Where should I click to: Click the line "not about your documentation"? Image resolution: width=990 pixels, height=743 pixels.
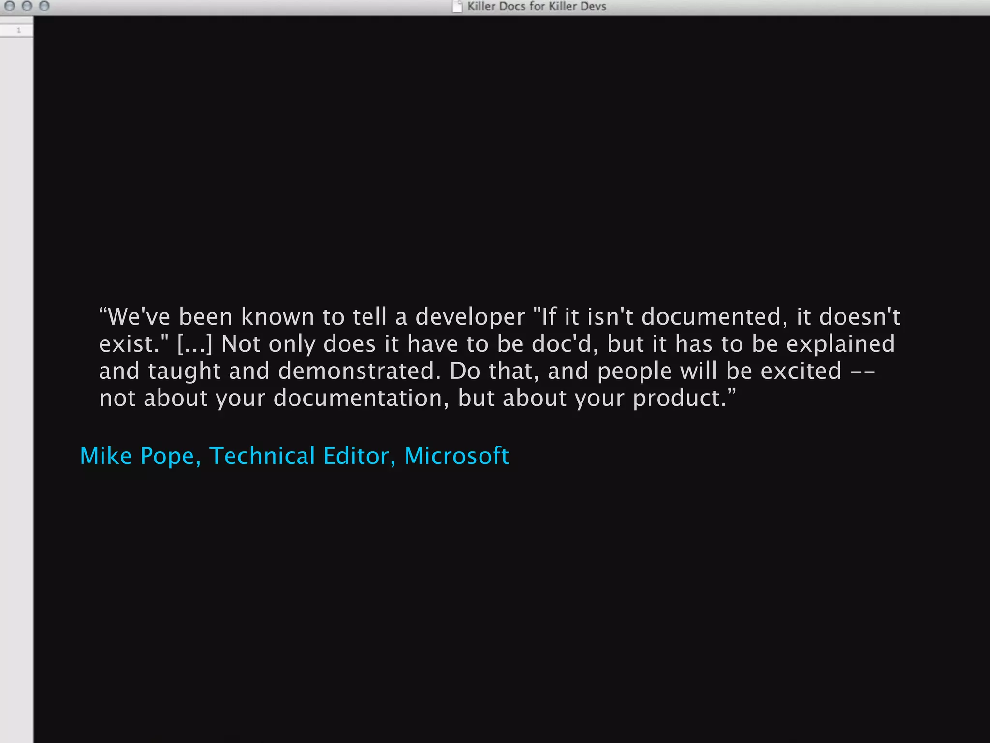click(x=418, y=399)
